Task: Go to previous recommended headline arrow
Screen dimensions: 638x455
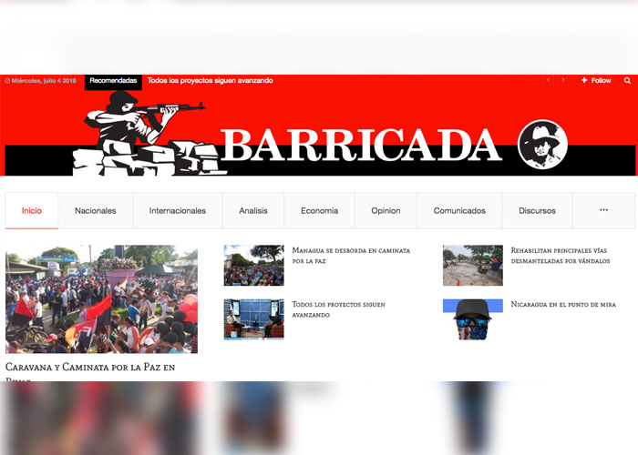Action: coord(548,81)
